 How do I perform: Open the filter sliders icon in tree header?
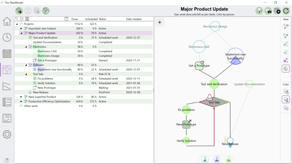[22, 19]
